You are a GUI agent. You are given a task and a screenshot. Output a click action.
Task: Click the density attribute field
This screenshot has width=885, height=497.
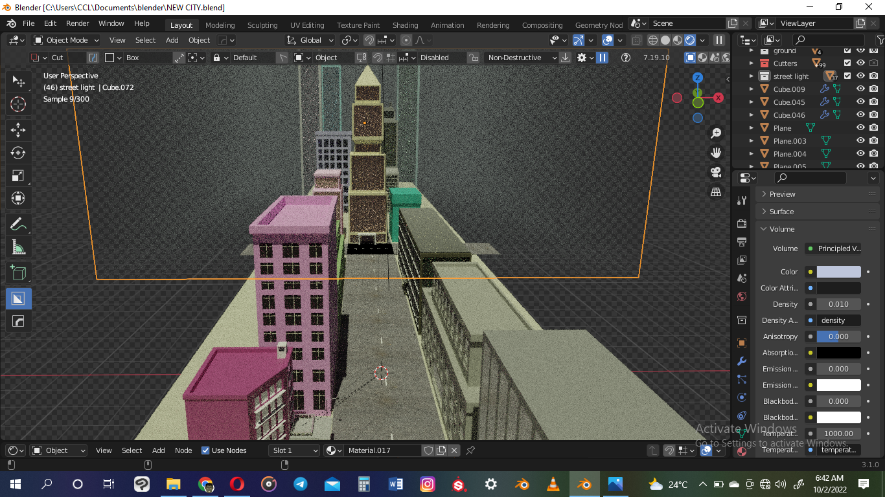click(839, 320)
